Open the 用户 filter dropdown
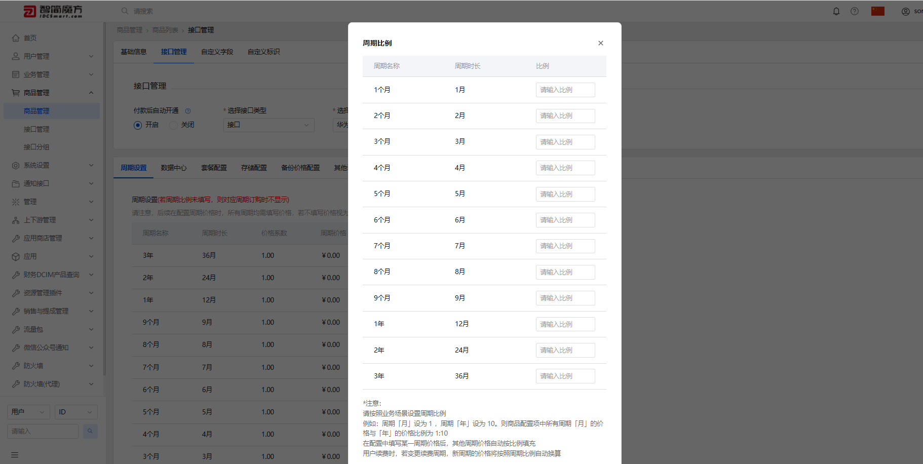 point(29,412)
